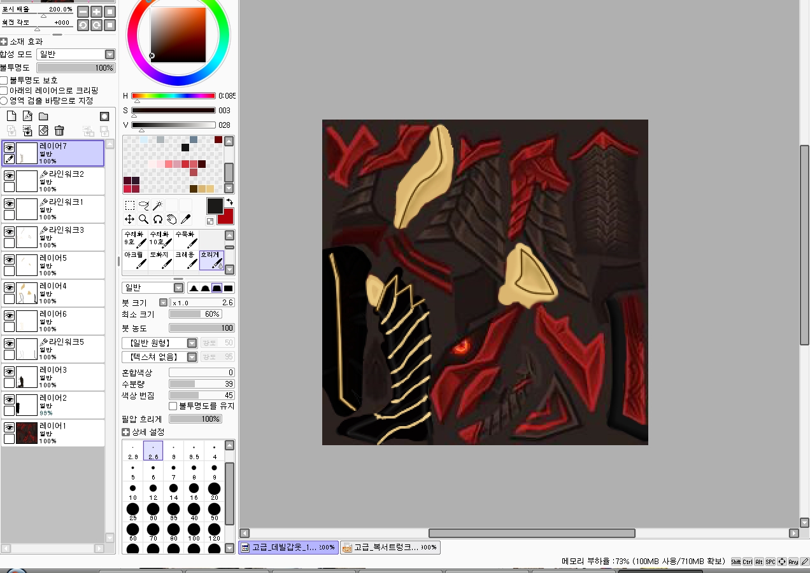Click the 붓 농도 density slider
810x573 pixels.
201,328
